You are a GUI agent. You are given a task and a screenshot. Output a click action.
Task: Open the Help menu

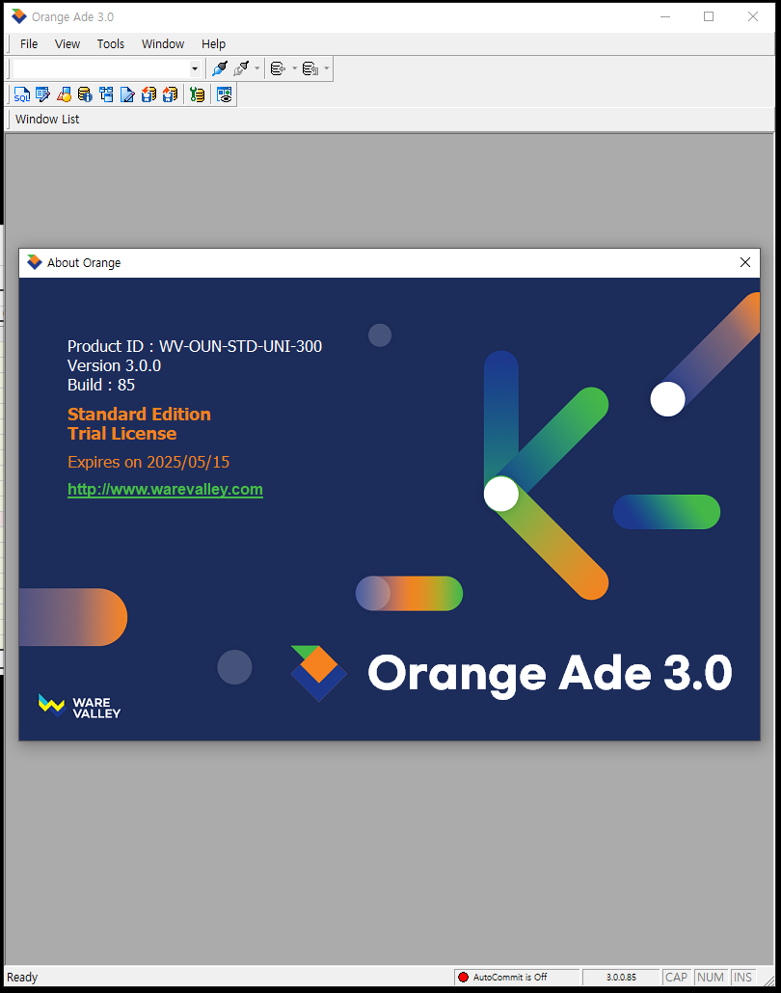pyautogui.click(x=213, y=43)
